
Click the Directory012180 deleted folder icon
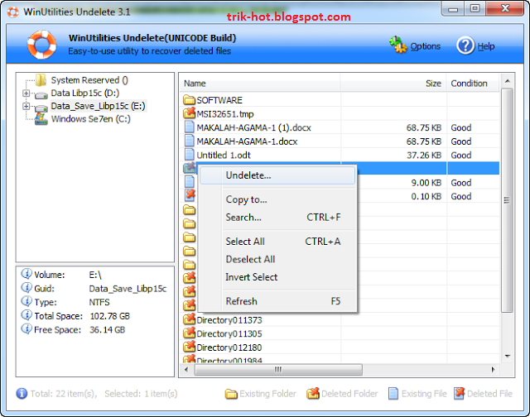[x=190, y=347]
